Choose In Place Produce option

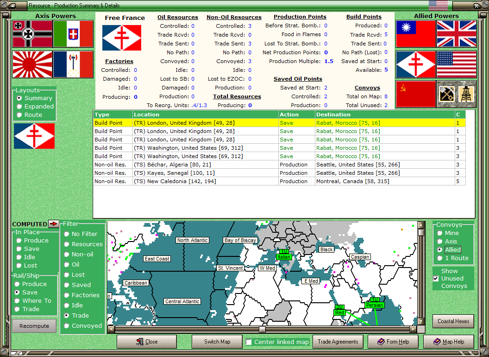(x=32, y=241)
